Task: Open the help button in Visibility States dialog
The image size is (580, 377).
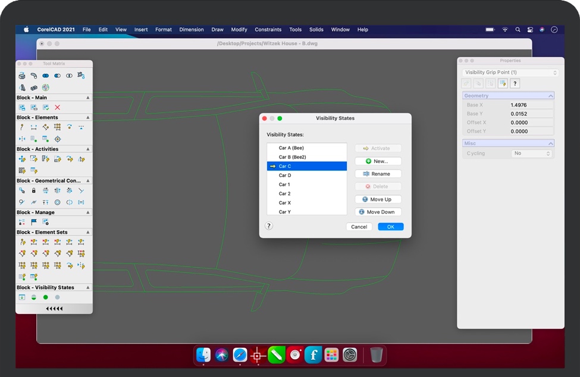Action: pos(269,227)
